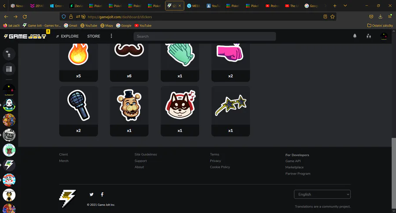This screenshot has height=213, width=396.
Task: Open the Facebook link in the footer
Action: pyautogui.click(x=102, y=194)
